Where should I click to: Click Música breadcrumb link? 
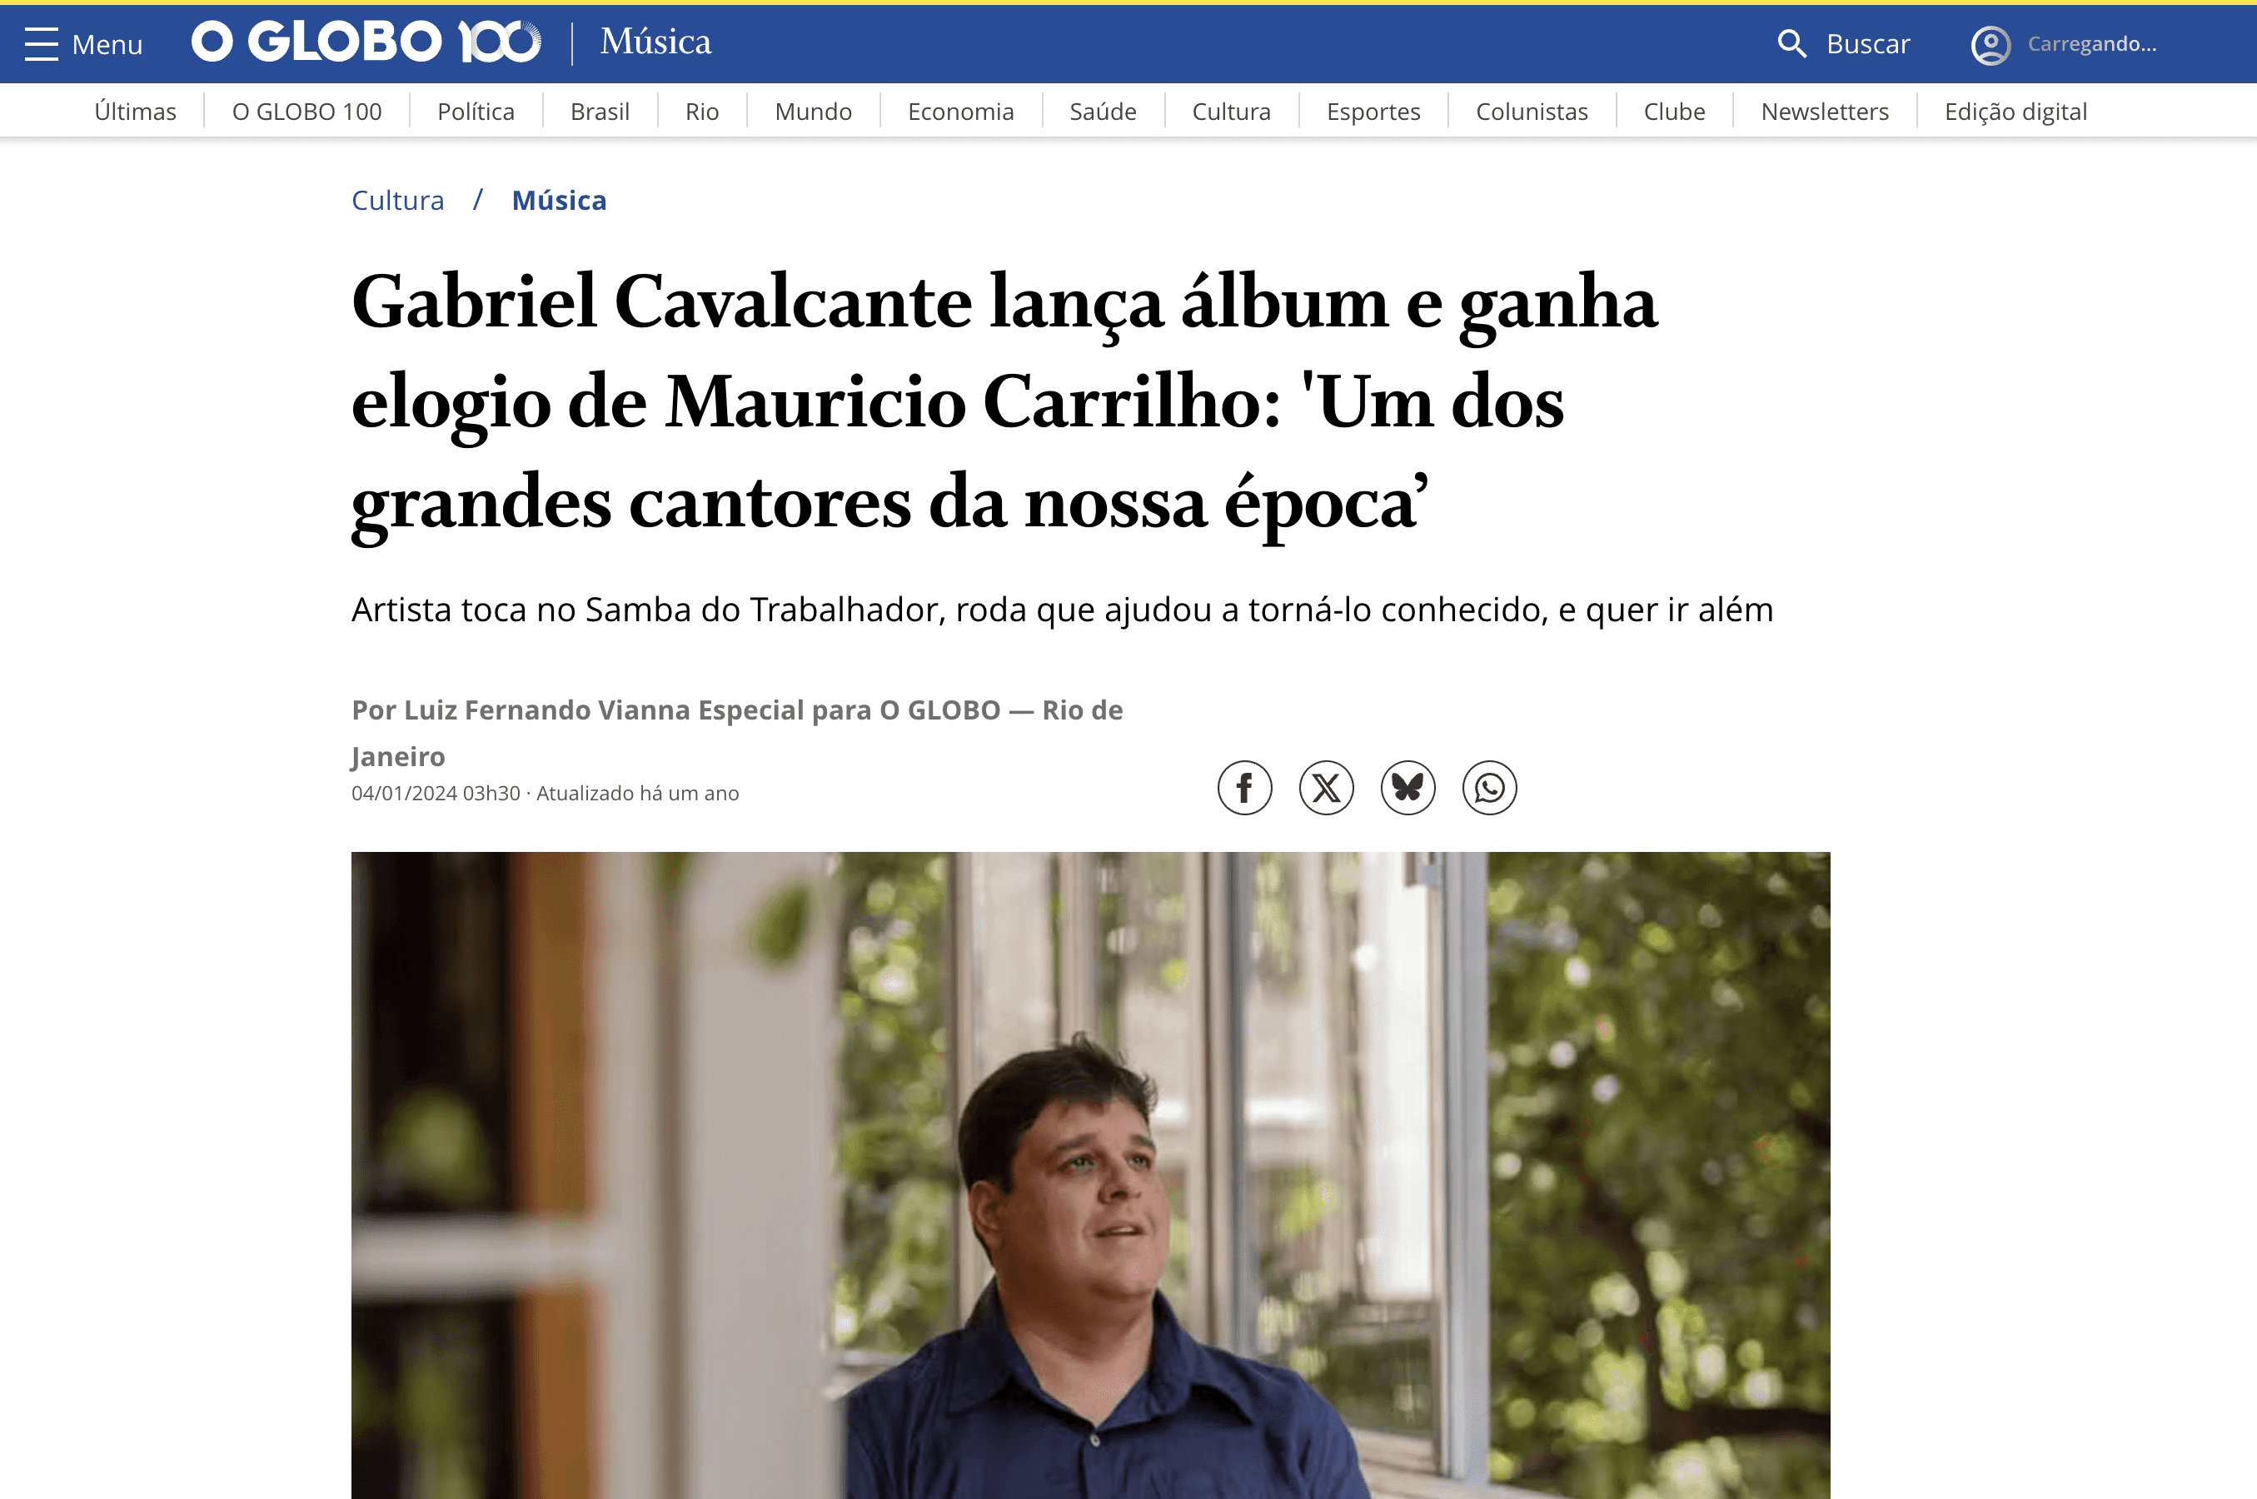[559, 200]
